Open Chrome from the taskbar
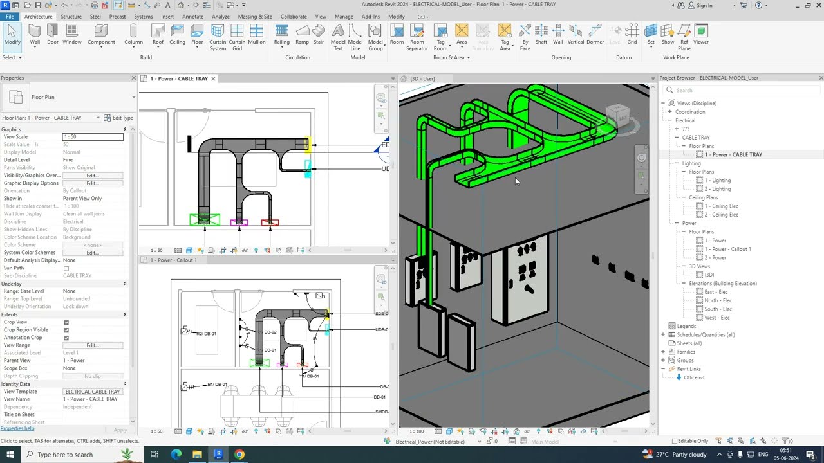The height and width of the screenshot is (463, 824). point(239,455)
